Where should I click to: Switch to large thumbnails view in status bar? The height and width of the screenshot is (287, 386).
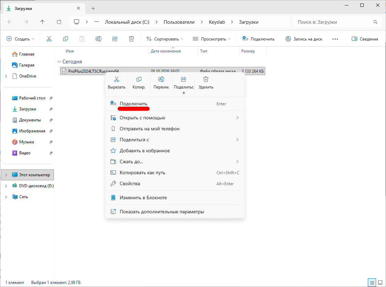click(x=380, y=283)
